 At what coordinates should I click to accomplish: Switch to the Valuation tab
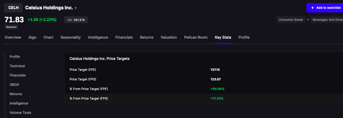169,37
